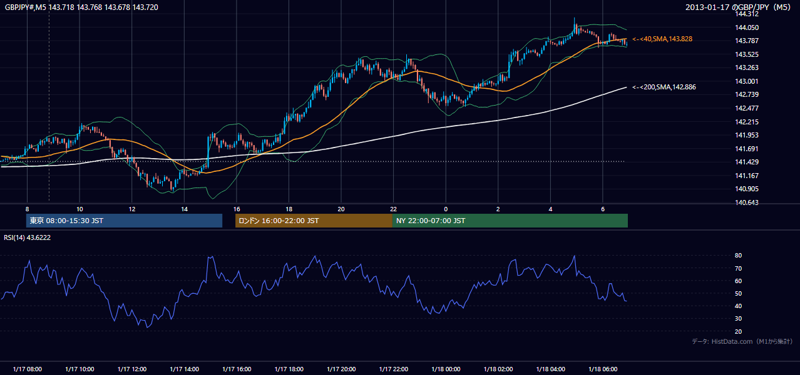Image resolution: width=800 pixels, height=375 pixels.
Task: Click the 1/17 20:00 bottom time label
Action: (341, 369)
